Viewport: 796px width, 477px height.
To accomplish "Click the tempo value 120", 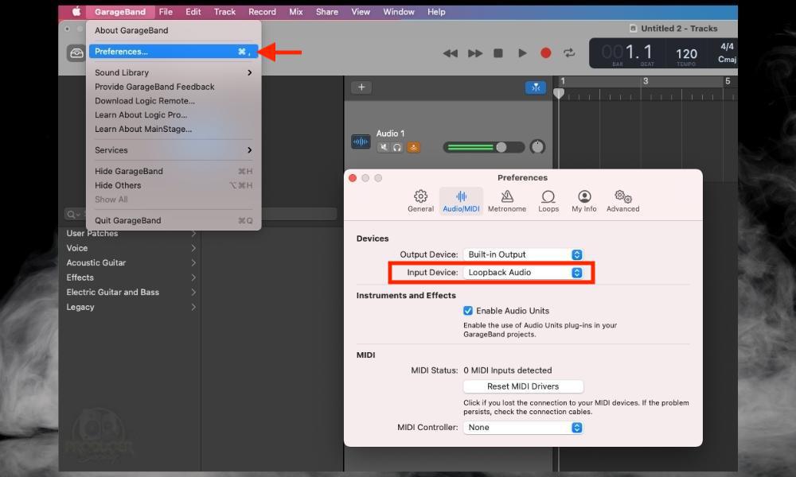I will [x=686, y=54].
